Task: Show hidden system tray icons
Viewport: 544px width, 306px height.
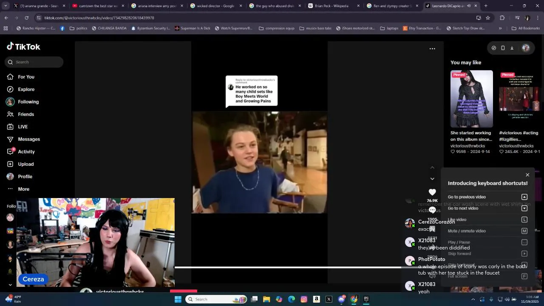Action: 473,299
